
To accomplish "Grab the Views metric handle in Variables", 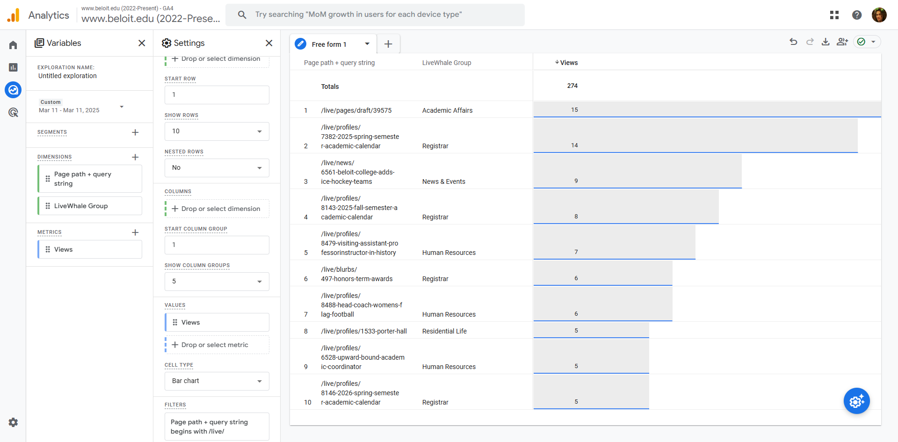I will pyautogui.click(x=48, y=249).
